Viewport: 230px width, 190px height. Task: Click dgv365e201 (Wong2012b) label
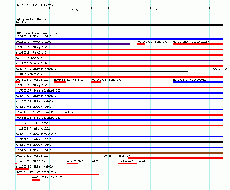[33, 80]
